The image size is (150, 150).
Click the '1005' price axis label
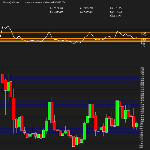pos(142,121)
